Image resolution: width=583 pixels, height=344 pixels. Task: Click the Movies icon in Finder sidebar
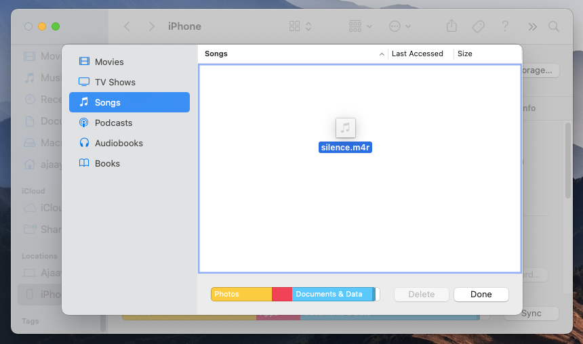[30, 56]
